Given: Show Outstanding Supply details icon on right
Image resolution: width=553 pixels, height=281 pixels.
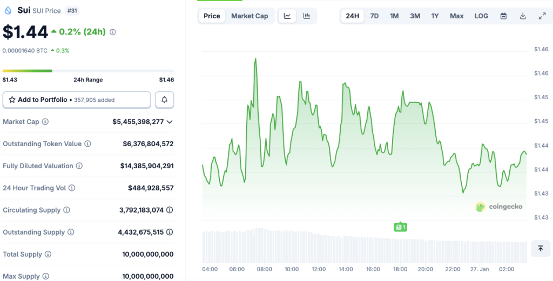Looking at the screenshot, I should pyautogui.click(x=170, y=232).
